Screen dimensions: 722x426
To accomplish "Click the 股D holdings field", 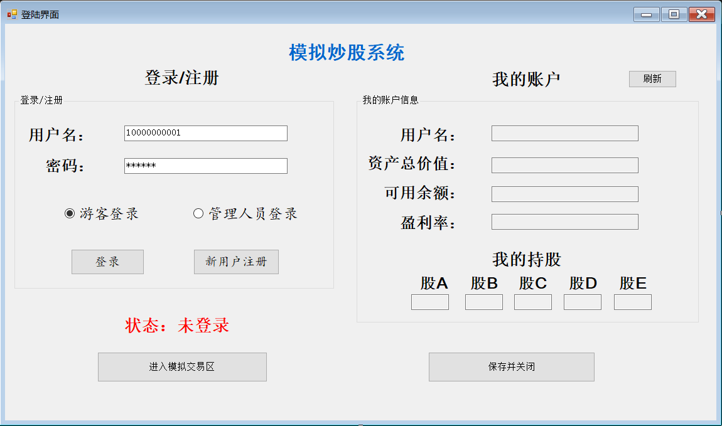I will coord(582,302).
